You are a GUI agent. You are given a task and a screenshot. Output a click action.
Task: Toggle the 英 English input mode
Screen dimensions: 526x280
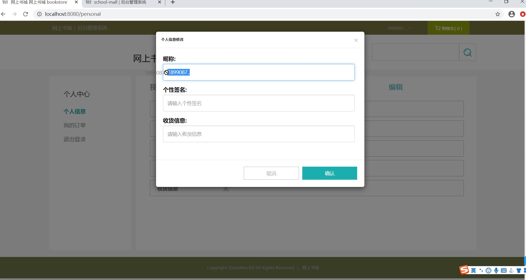point(474,271)
